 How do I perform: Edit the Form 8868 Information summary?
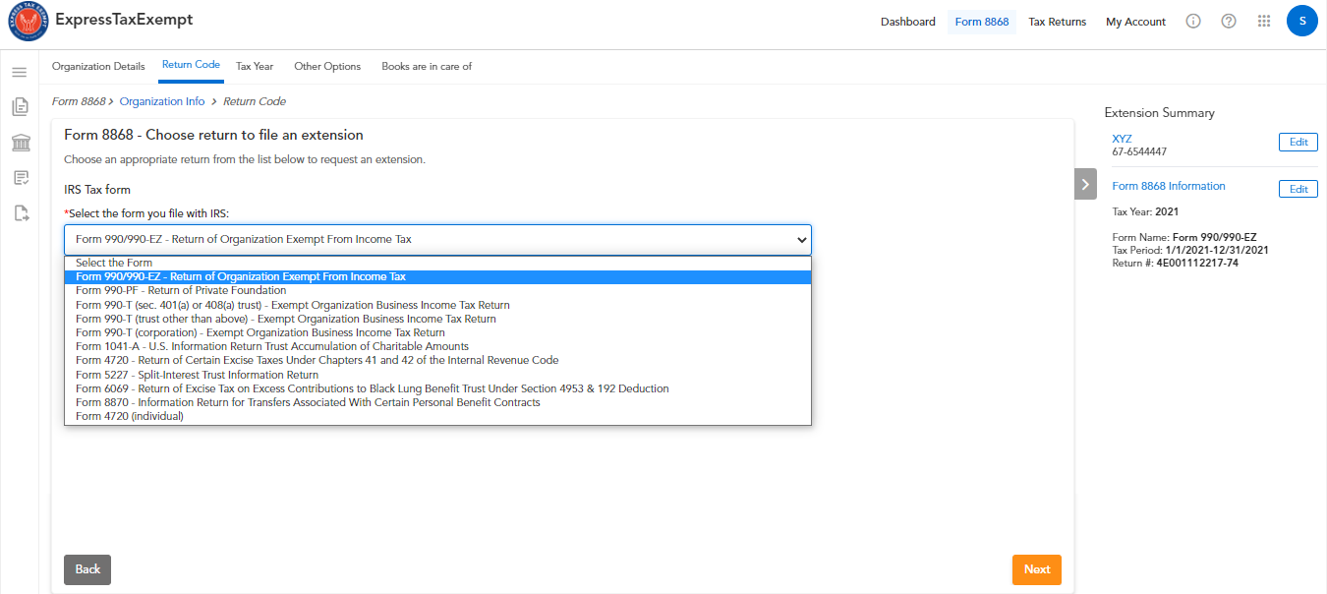tap(1298, 189)
